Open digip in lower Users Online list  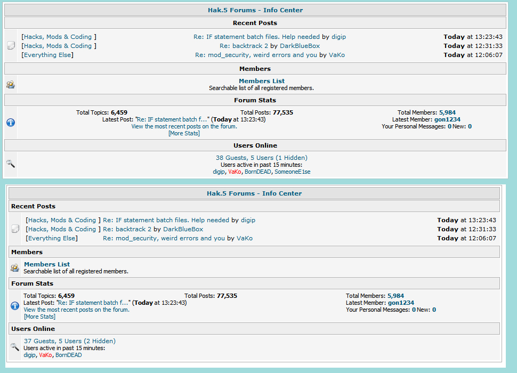pos(29,355)
